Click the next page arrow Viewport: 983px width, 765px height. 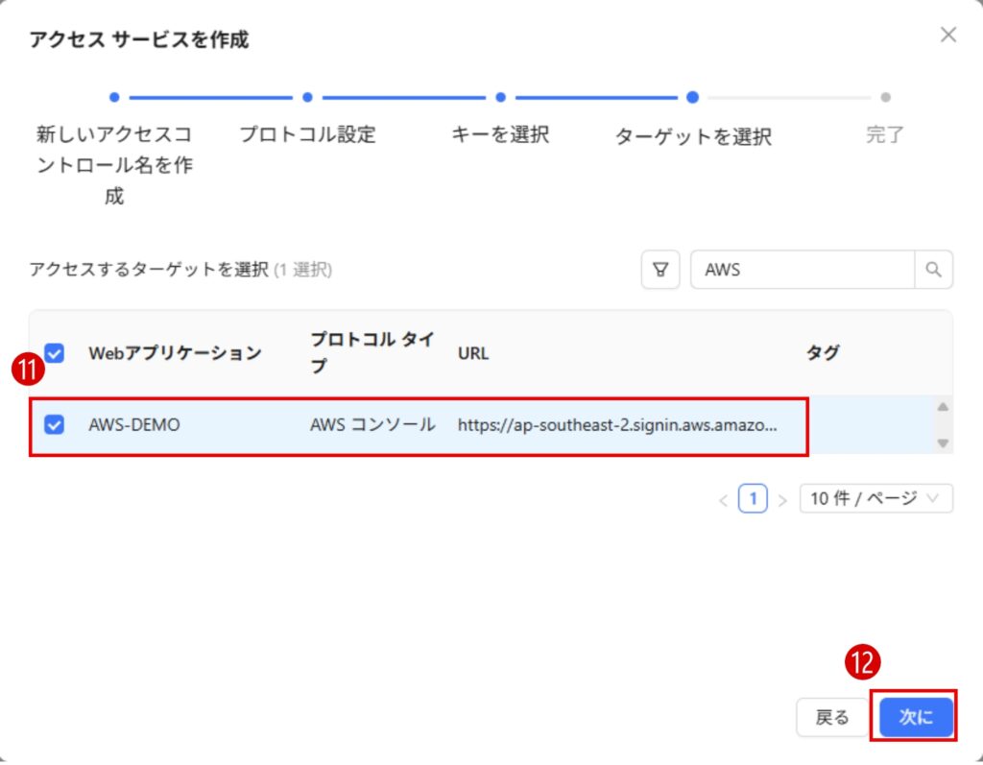(782, 500)
